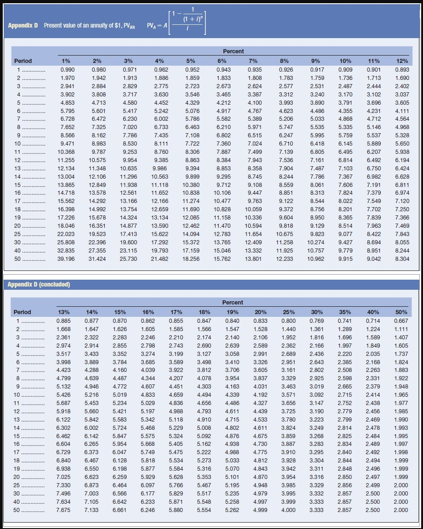Click value 21.482 under 4%

pyautogui.click(x=159, y=259)
